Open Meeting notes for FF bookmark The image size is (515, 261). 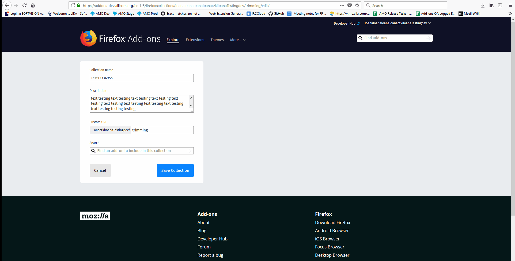307,14
